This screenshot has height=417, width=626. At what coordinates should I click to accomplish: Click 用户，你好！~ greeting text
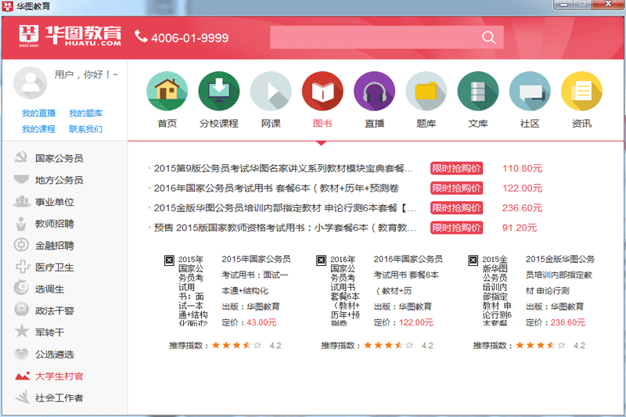(86, 74)
